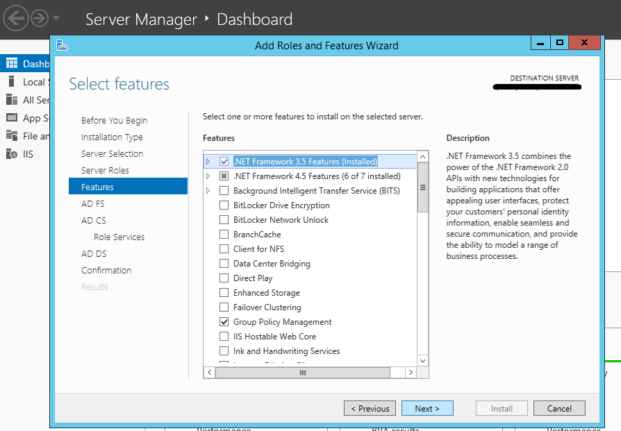
Task: Maximize the Add Roles and Features Wizard
Action: tap(560, 43)
